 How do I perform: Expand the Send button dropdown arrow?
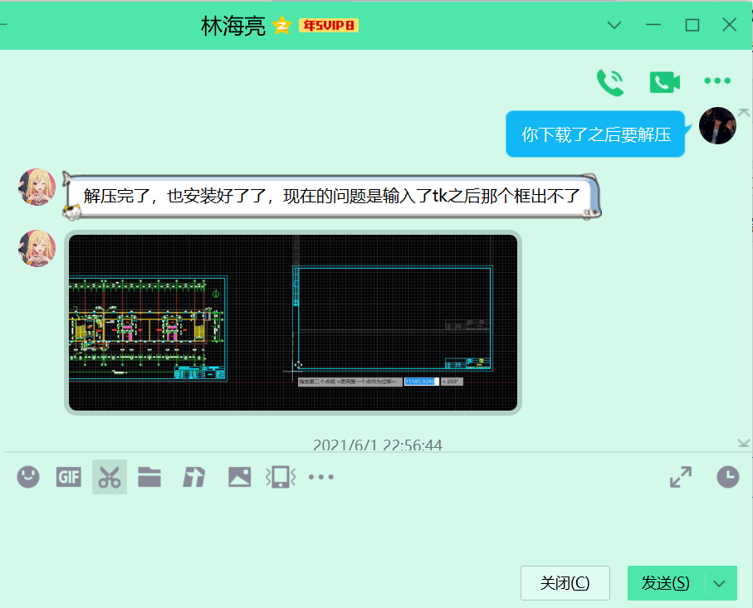721,582
